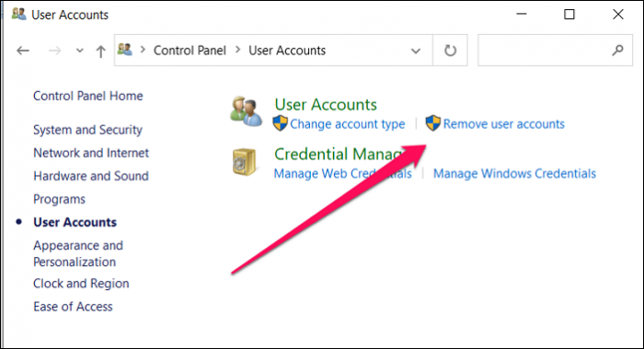The height and width of the screenshot is (349, 644).
Task: Close the User Accounts window
Action: pos(617,15)
